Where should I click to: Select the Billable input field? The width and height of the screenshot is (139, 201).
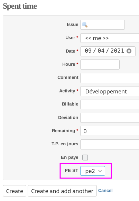tap(110, 104)
